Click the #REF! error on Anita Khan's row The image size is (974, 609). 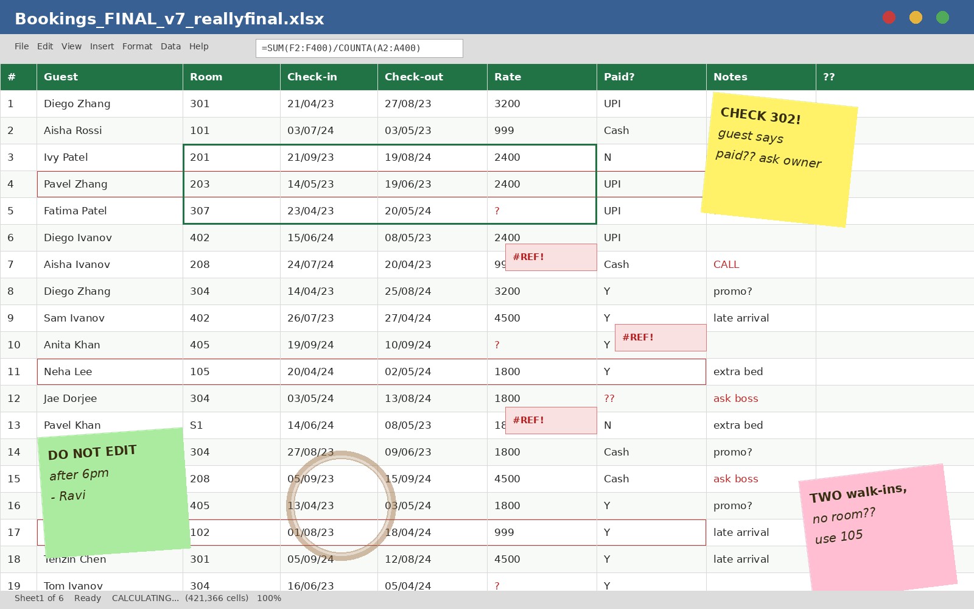(660, 337)
